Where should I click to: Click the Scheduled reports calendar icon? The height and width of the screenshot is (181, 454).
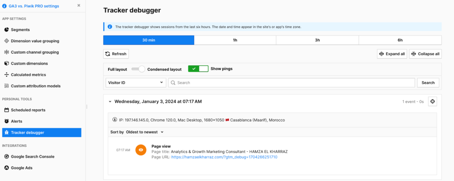[x=7, y=110]
